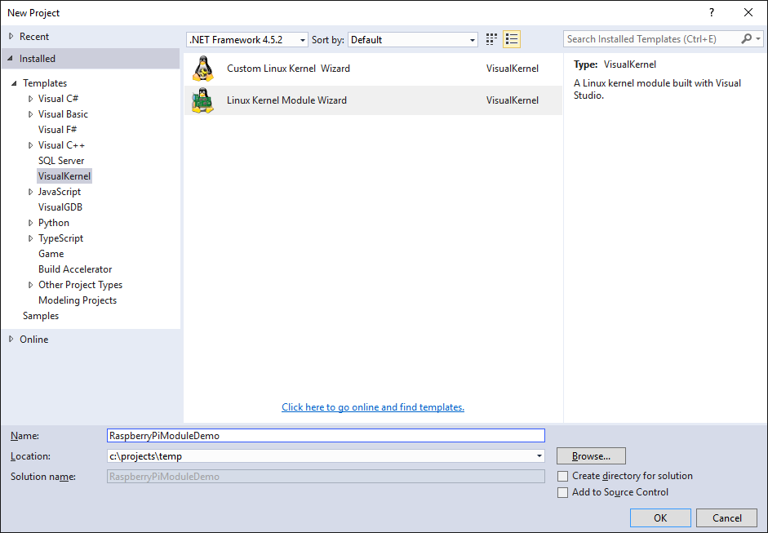768x533 pixels.
Task: Click the disabled Solution name field
Action: point(326,477)
